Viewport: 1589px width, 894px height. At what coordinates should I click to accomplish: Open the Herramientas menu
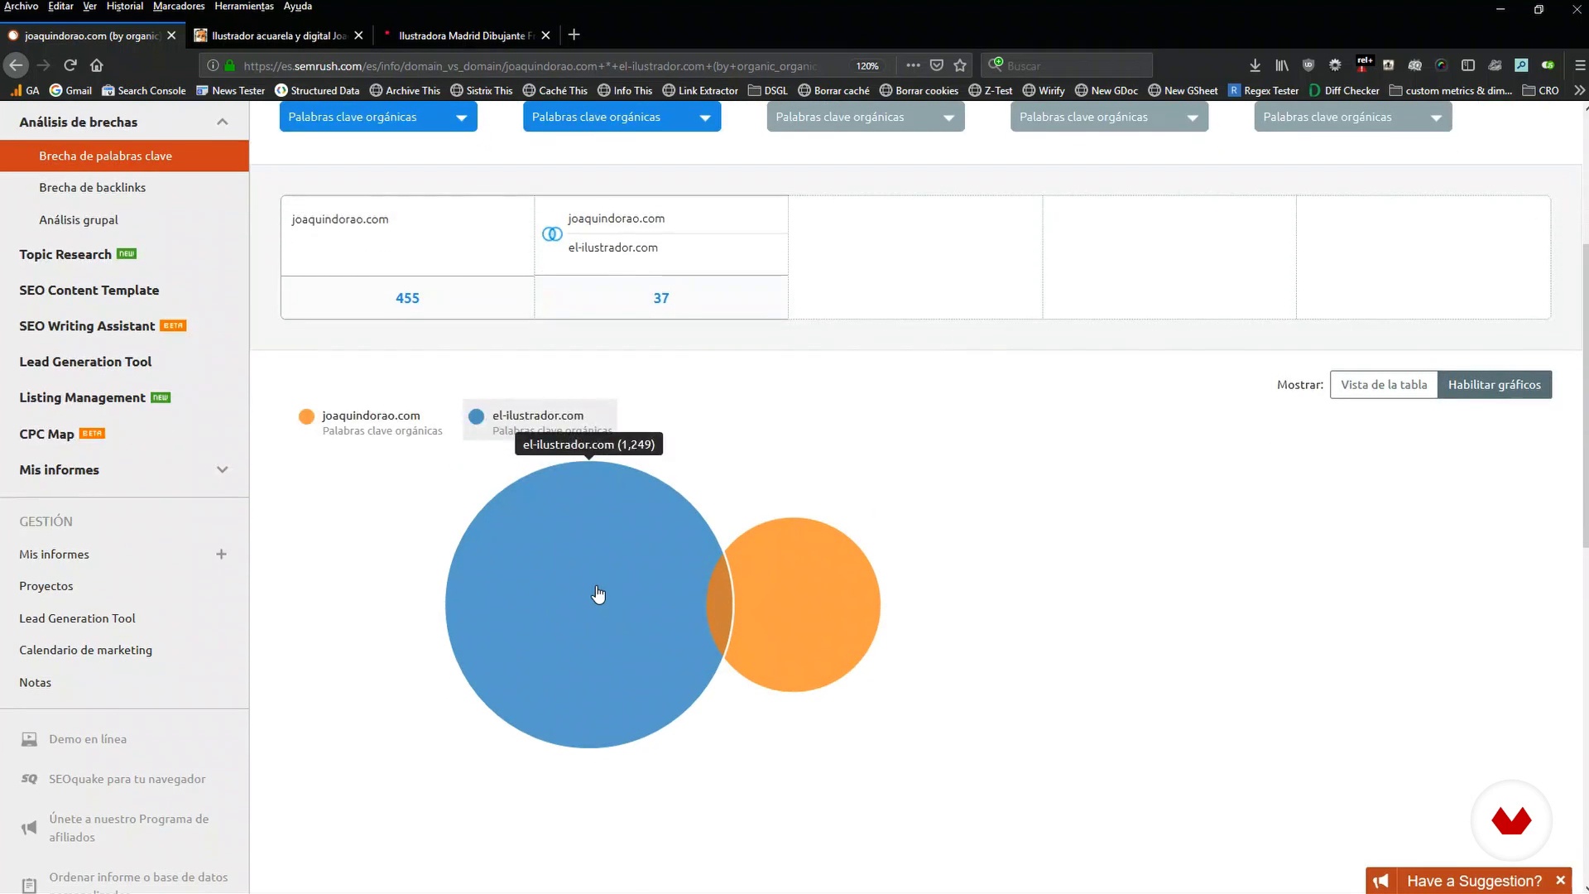point(244,6)
